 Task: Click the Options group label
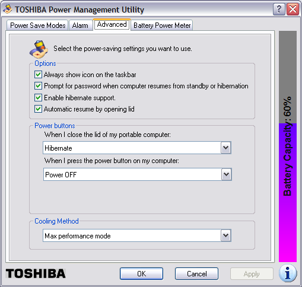tap(45, 63)
